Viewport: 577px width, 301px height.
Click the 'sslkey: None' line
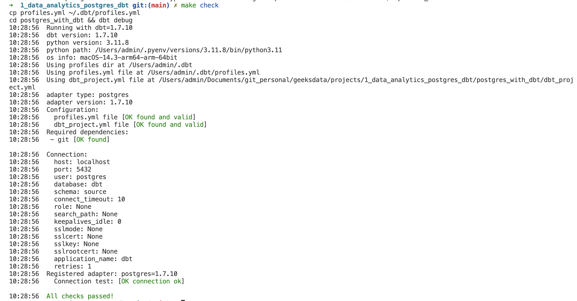pyautogui.click(x=76, y=244)
